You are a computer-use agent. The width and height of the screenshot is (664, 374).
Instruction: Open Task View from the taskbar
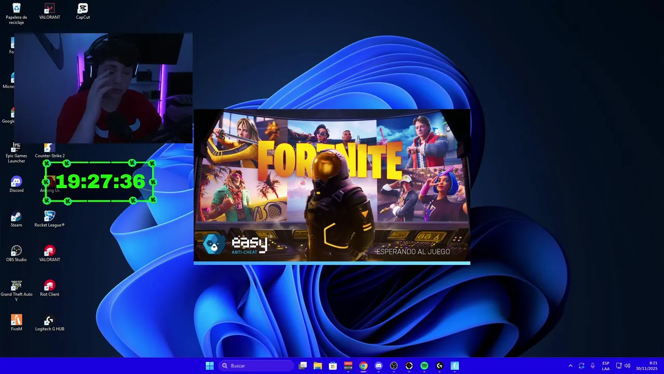[303, 366]
